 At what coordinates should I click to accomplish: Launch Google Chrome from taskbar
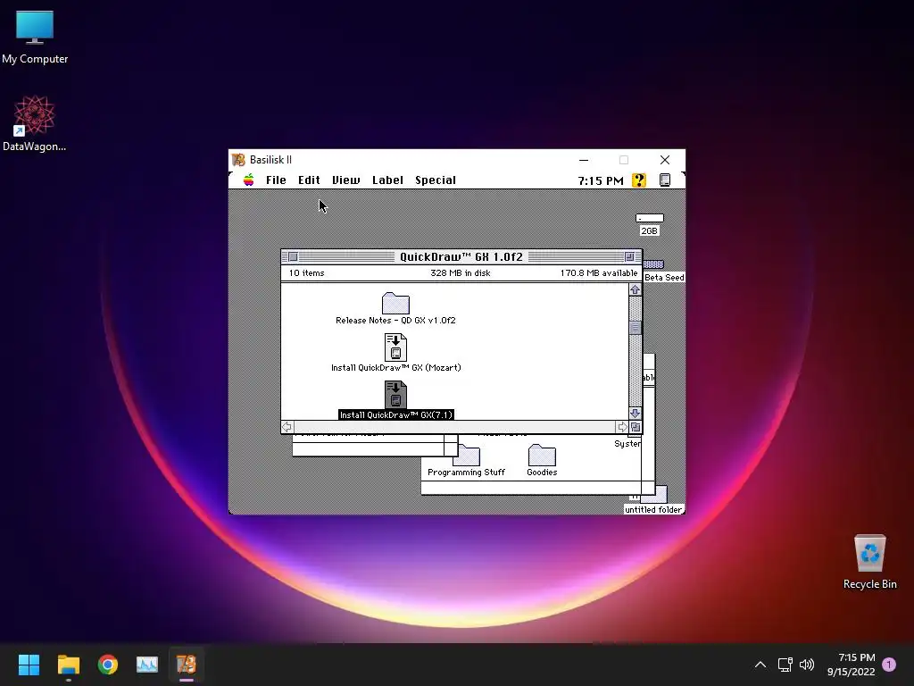click(x=108, y=665)
